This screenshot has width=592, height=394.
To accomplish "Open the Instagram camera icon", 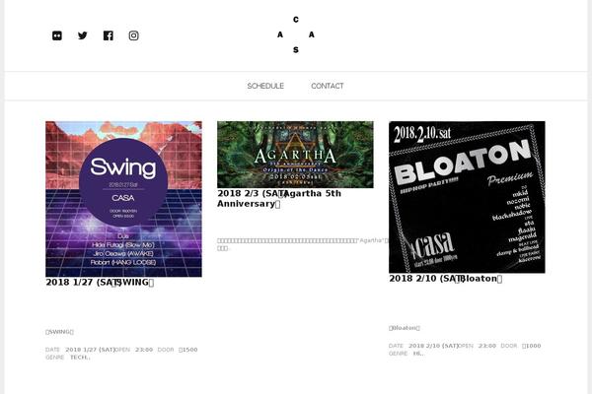I will 133,35.
